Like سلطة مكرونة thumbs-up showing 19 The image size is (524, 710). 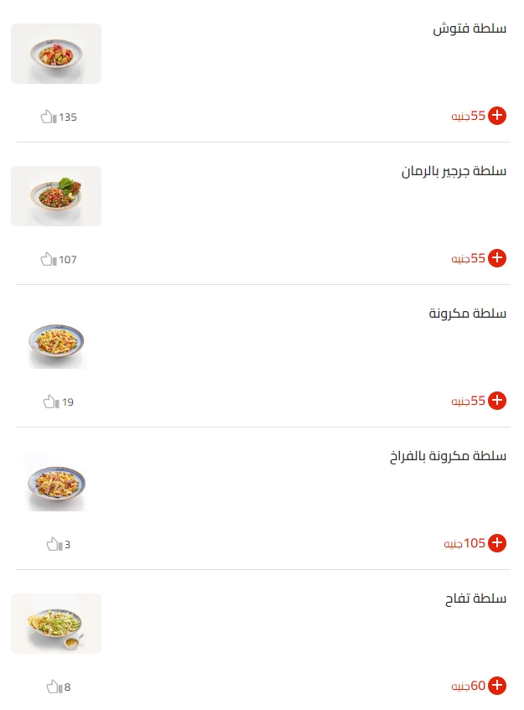click(x=51, y=402)
